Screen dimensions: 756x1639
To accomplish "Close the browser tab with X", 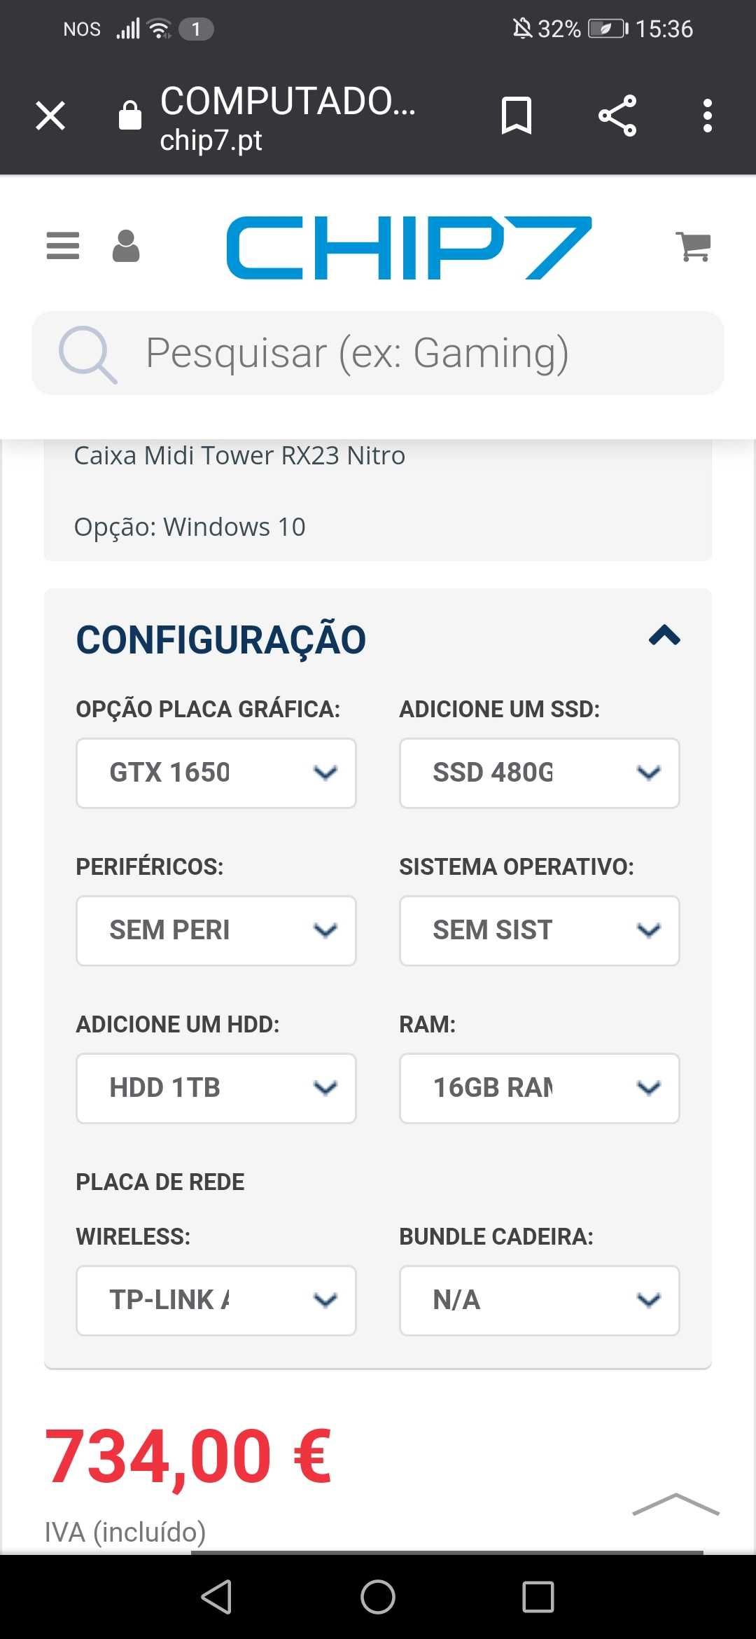I will point(50,116).
